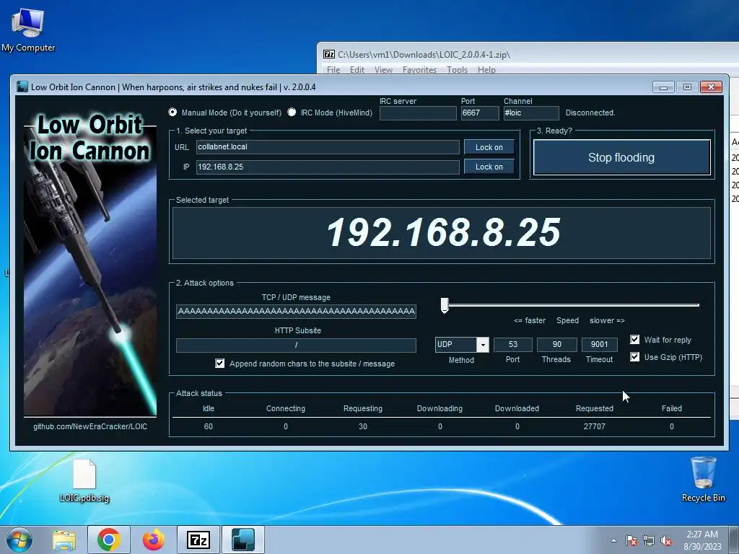Click the Threads field showing 90
739x554 pixels.
(556, 344)
